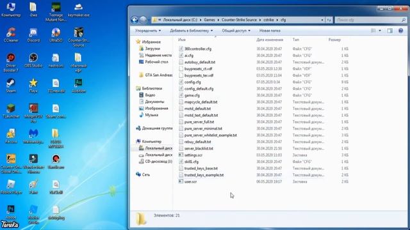Navigate to Counter-Strike Source breadcrumb

[239, 20]
